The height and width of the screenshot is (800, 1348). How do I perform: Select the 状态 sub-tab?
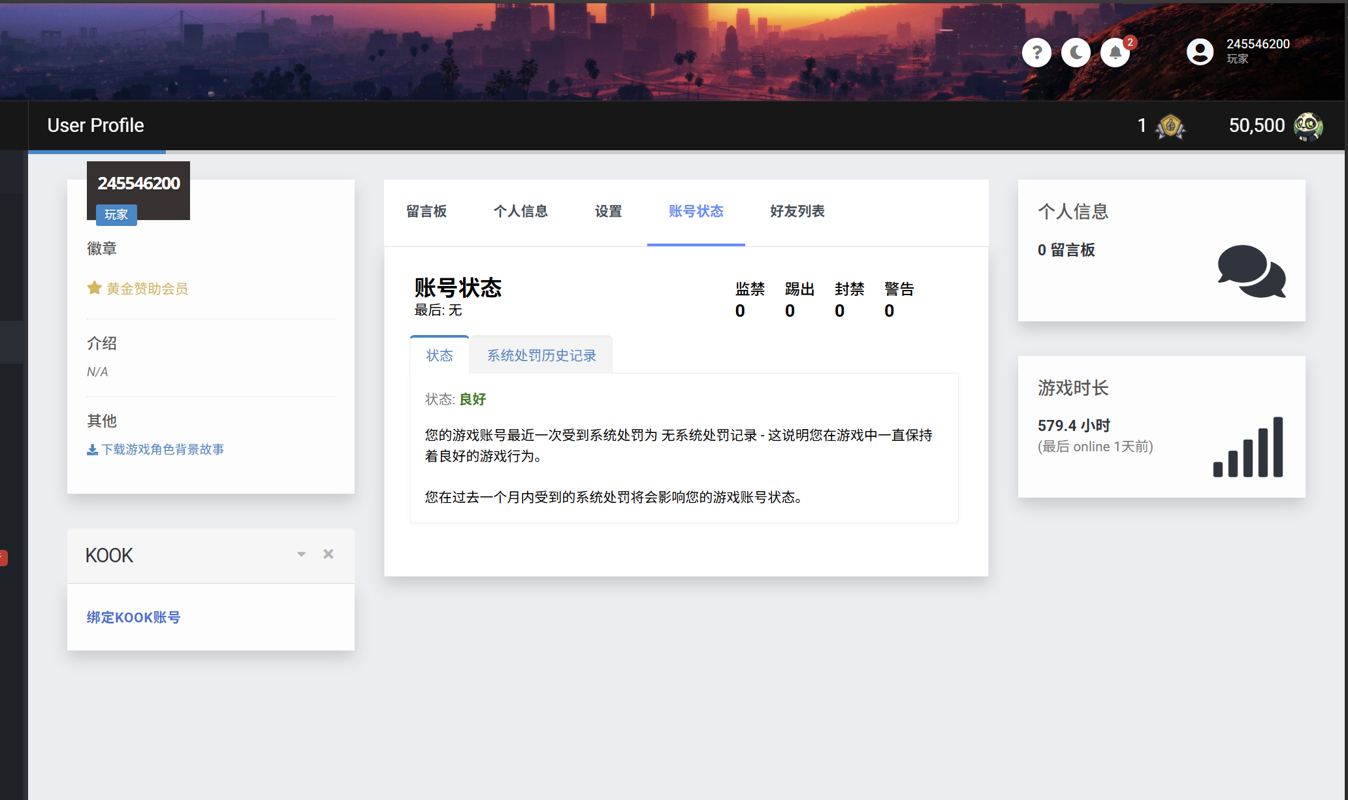(440, 355)
